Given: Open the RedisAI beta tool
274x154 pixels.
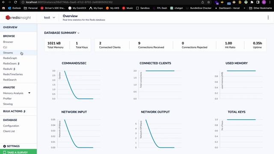Looking at the screenshot, I should click(x=9, y=69).
